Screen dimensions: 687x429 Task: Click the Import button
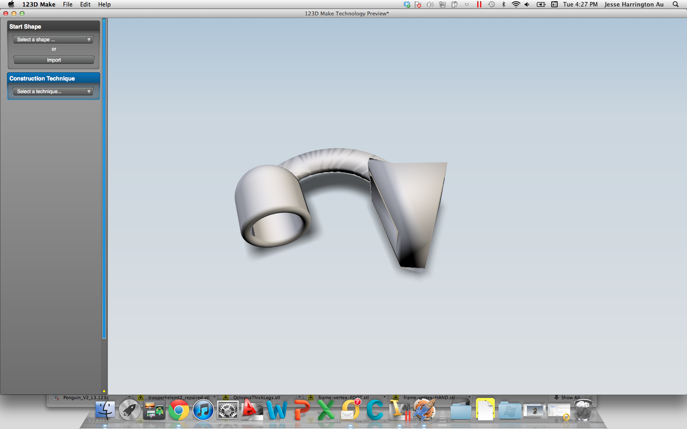tap(54, 60)
